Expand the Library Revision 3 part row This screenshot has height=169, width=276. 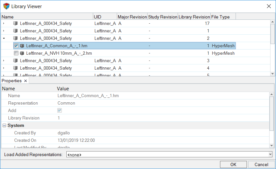pyautogui.click(x=4, y=61)
